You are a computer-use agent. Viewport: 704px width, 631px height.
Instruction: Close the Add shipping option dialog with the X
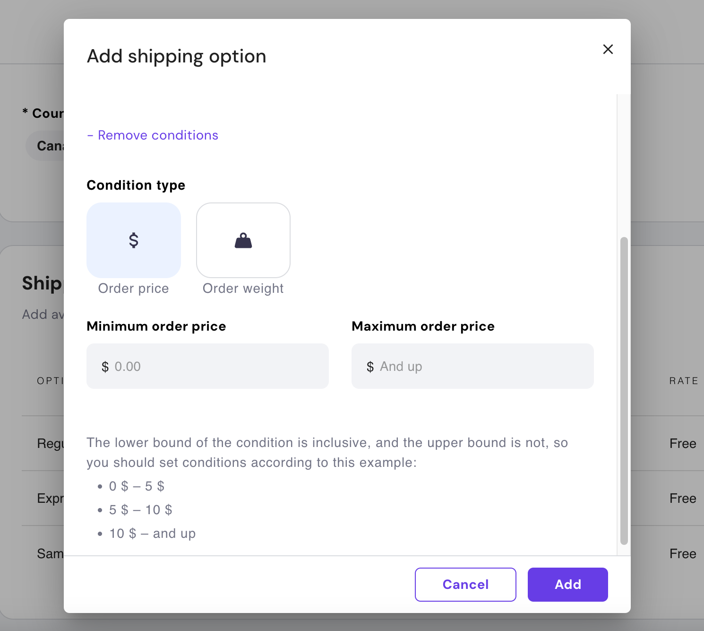click(608, 49)
